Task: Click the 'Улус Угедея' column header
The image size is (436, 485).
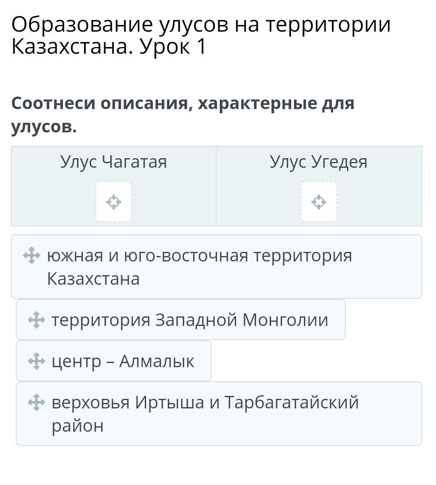Action: [x=319, y=162]
